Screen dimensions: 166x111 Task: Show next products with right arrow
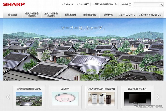click(x=158, y=97)
